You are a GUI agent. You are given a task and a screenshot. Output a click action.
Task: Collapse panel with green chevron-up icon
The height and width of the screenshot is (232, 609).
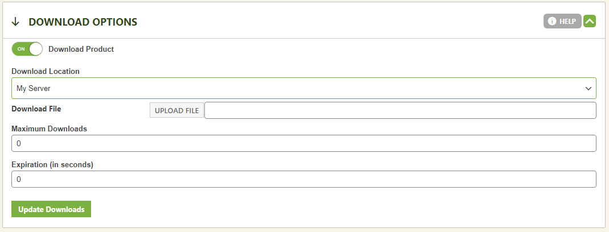point(590,22)
